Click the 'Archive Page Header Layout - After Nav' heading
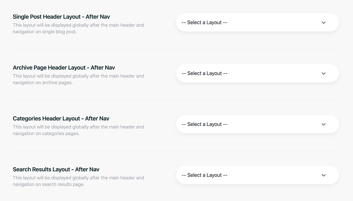The image size is (353, 201). coord(64,67)
